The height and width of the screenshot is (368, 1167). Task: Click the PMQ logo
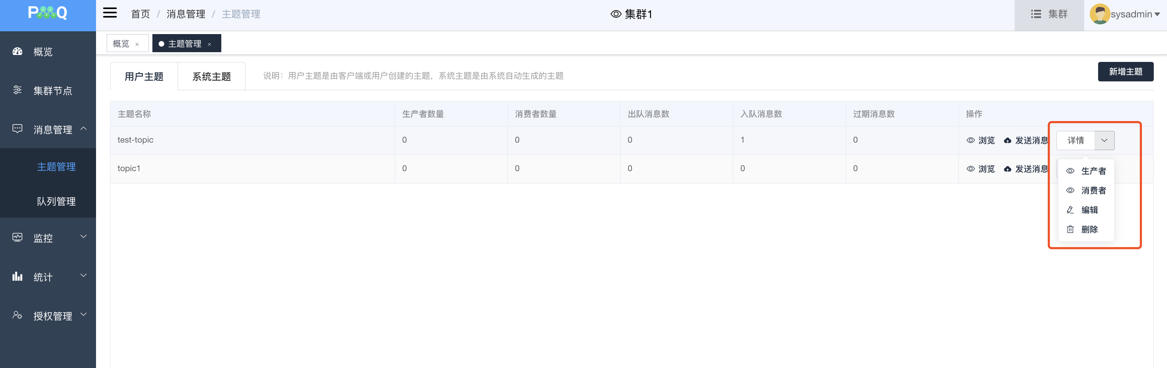(x=48, y=13)
